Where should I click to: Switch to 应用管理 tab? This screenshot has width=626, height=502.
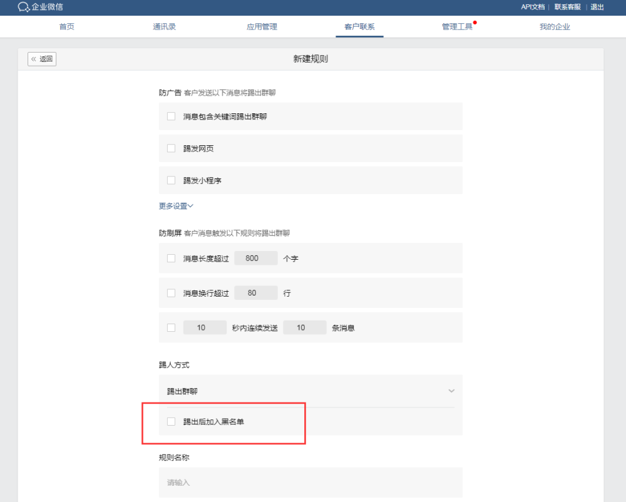point(262,27)
